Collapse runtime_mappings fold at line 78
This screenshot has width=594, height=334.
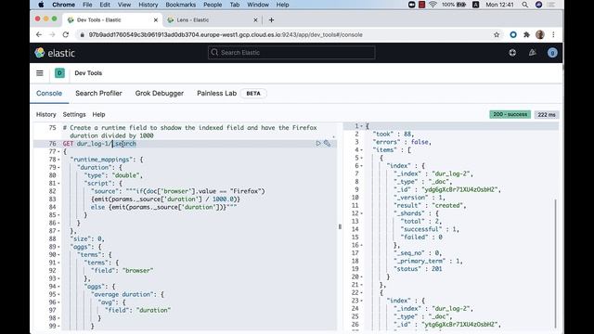point(58,160)
